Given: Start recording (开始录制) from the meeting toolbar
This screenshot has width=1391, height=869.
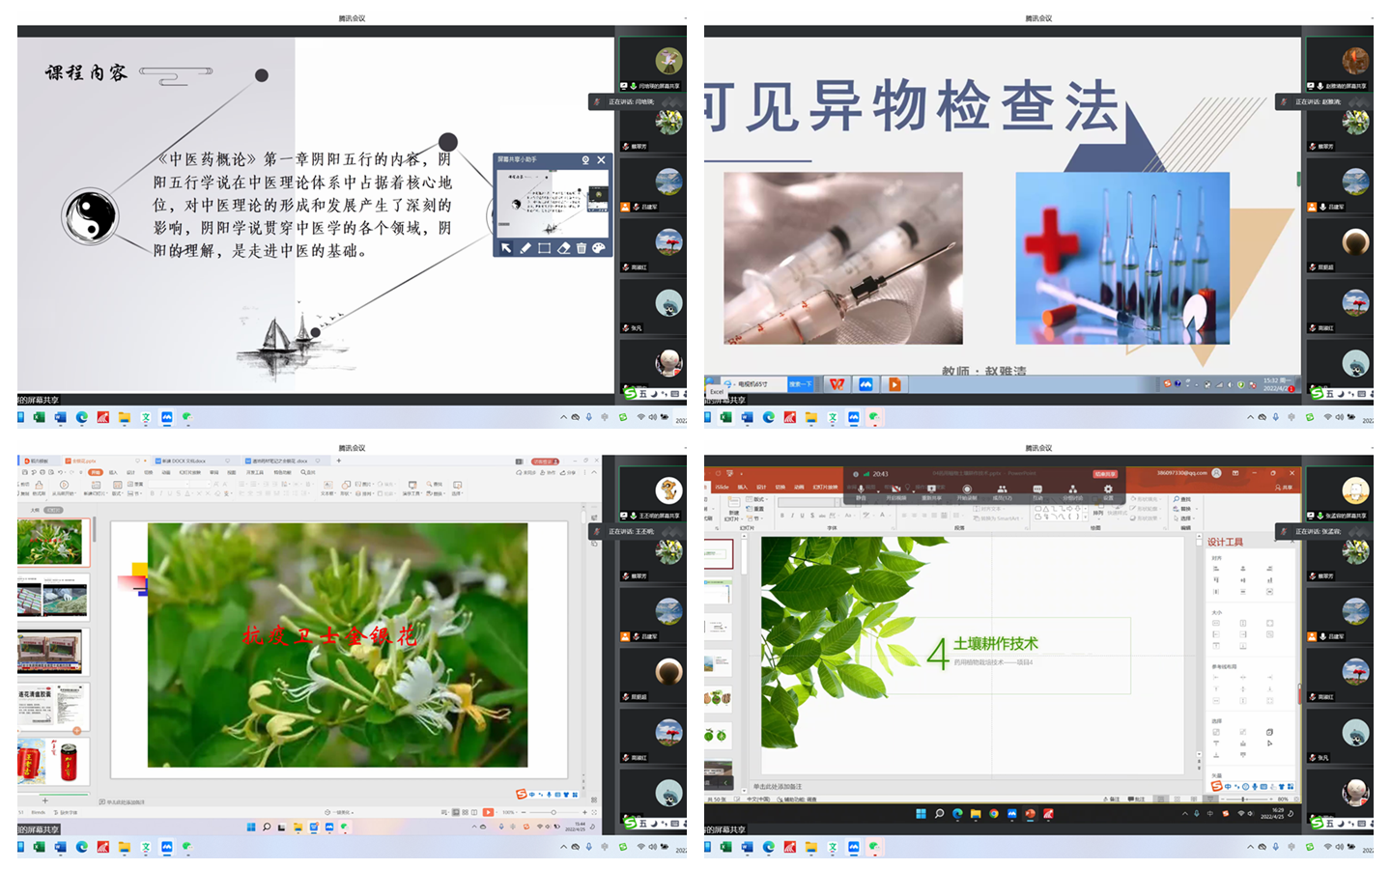Looking at the screenshot, I should (966, 490).
